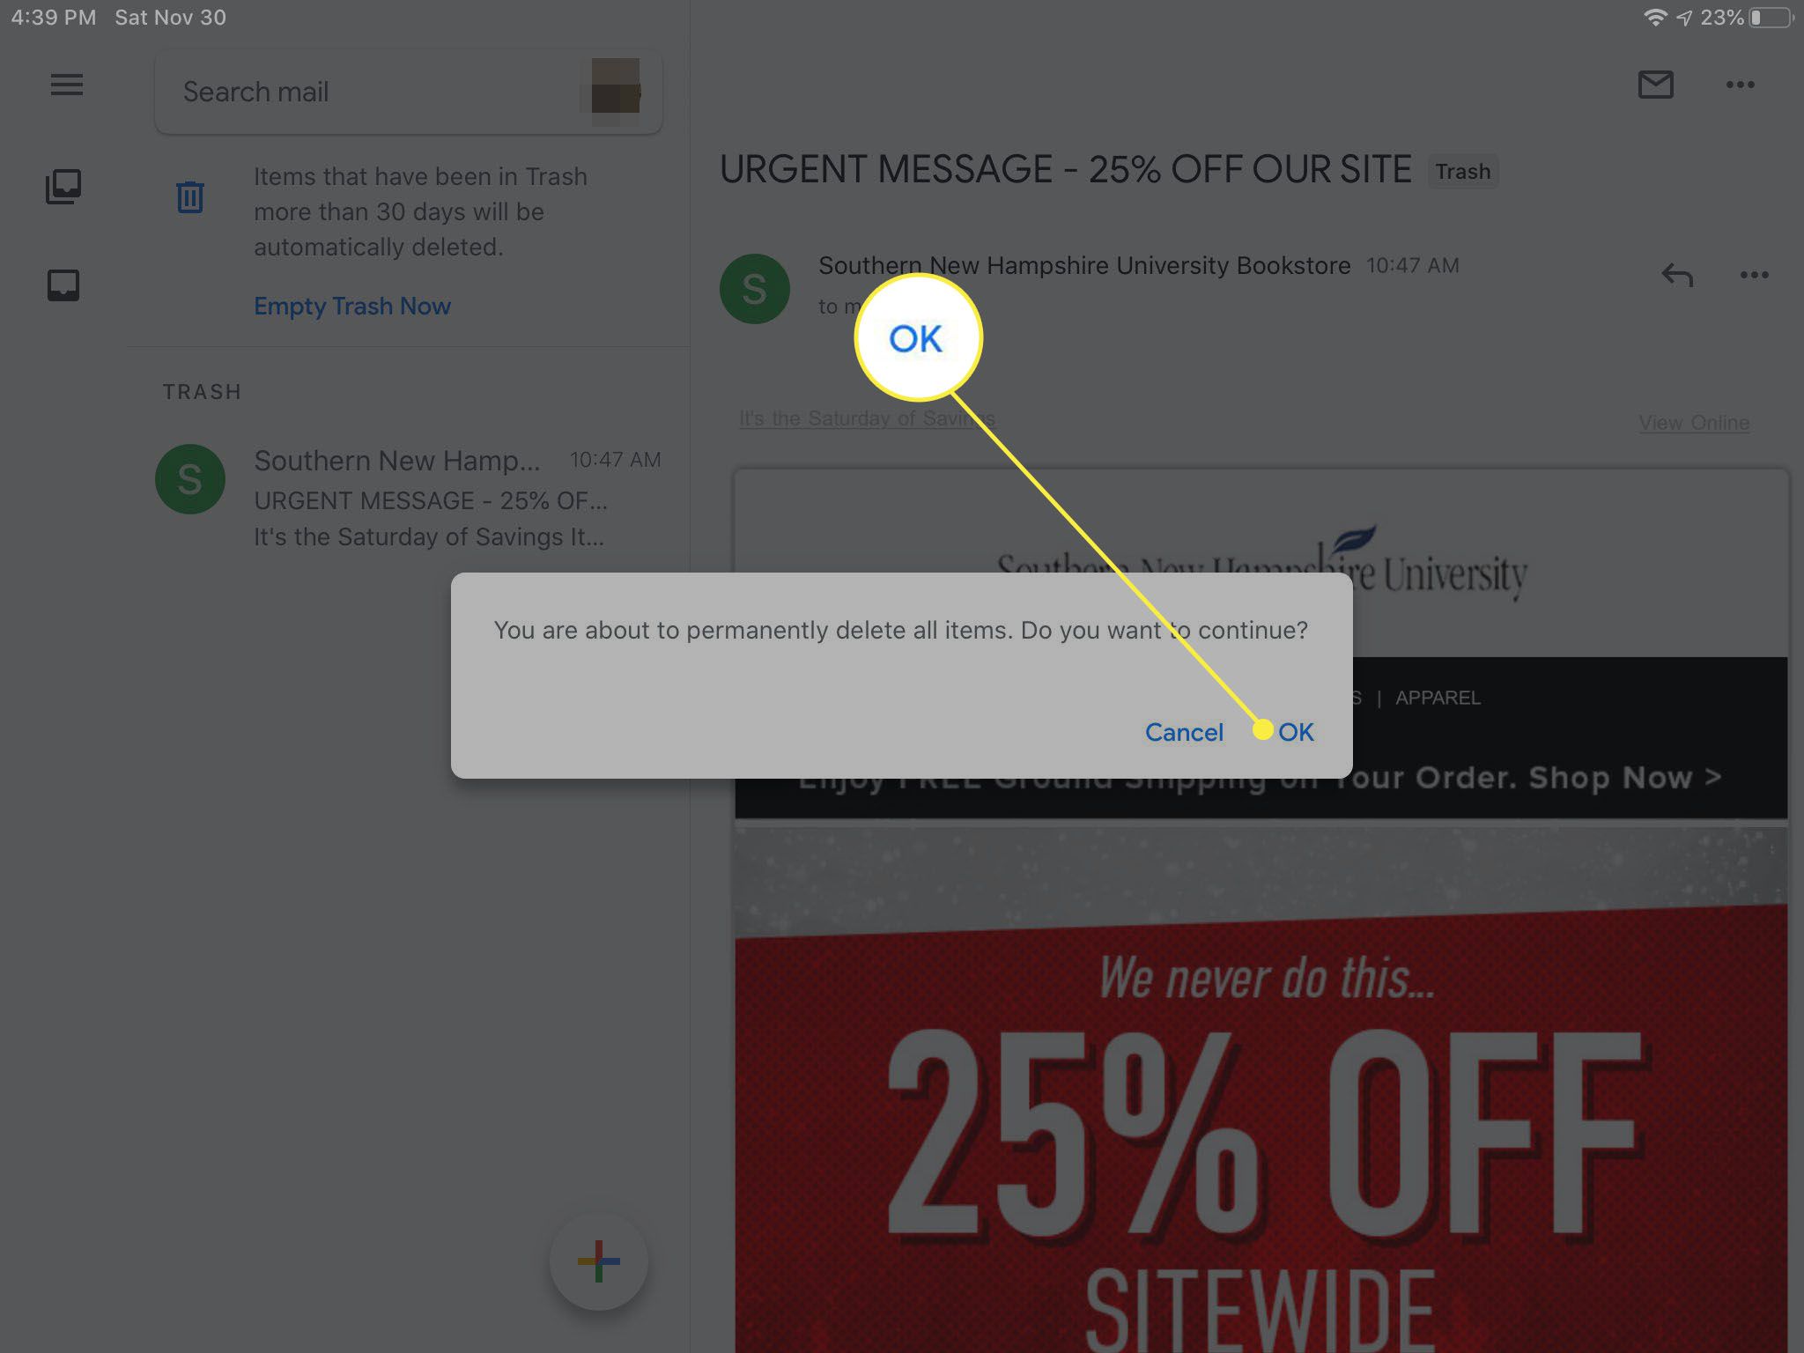
Task: Click the second device icon left sidebar
Action: tap(64, 281)
